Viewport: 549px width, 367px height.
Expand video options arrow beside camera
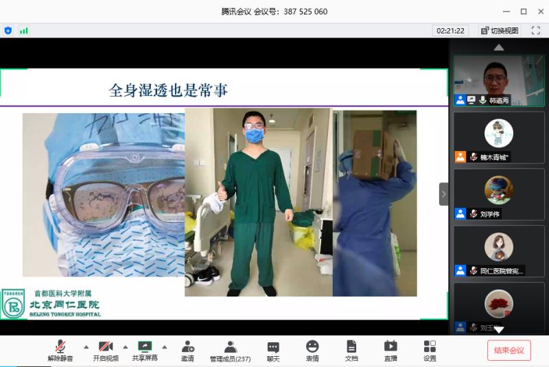coord(125,346)
